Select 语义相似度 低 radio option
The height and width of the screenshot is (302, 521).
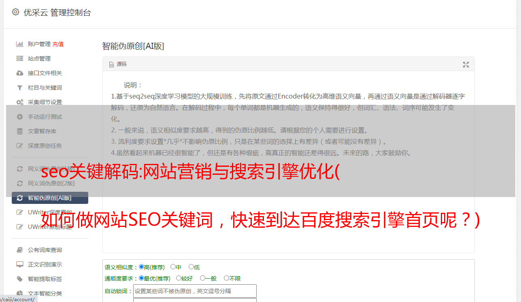point(191,267)
